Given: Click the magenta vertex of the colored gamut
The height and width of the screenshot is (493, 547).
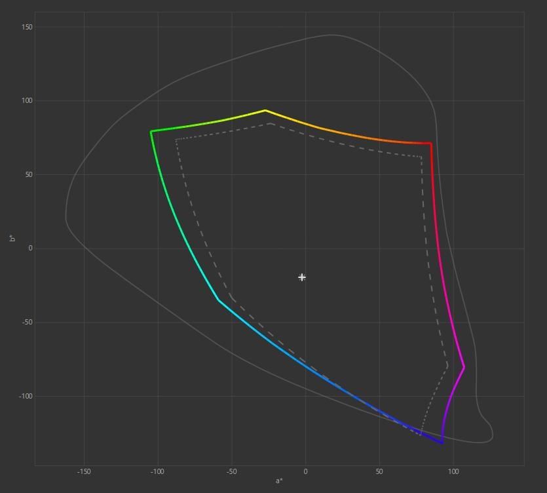Looking at the screenshot, I should (x=464, y=367).
